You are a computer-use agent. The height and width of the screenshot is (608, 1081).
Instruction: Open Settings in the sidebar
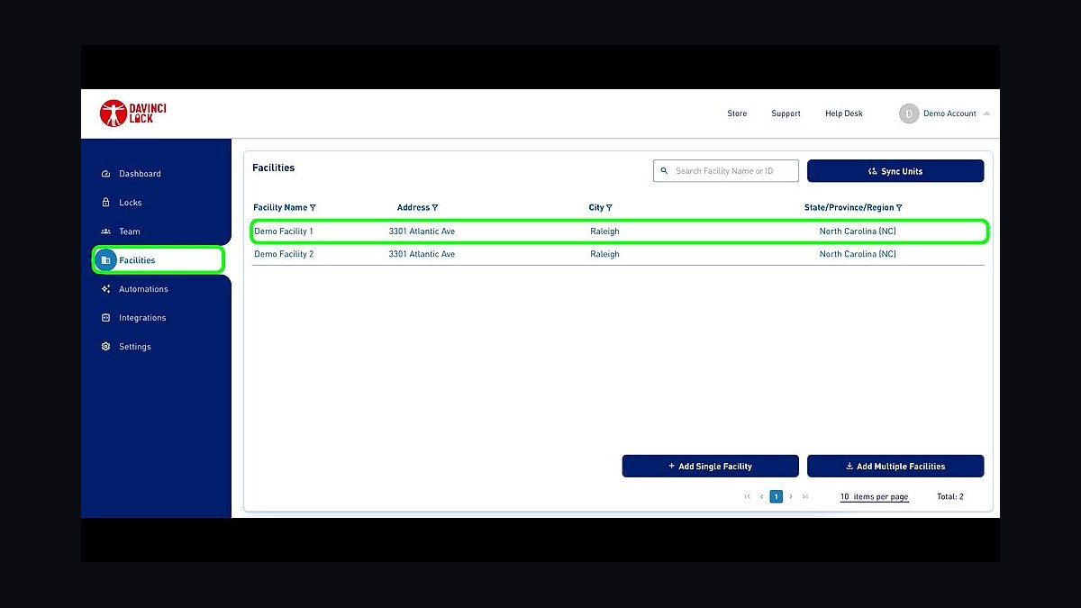(x=135, y=347)
